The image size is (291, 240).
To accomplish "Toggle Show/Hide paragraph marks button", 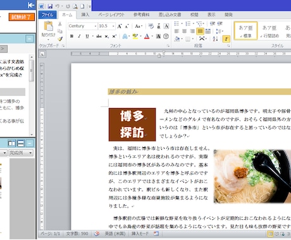I will (226, 39).
